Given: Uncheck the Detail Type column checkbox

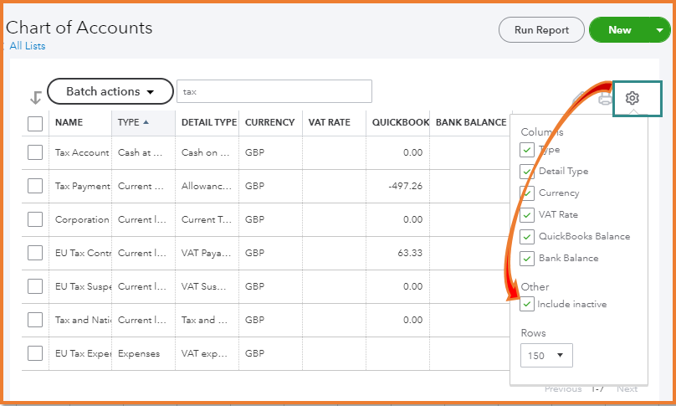Looking at the screenshot, I should [x=527, y=172].
